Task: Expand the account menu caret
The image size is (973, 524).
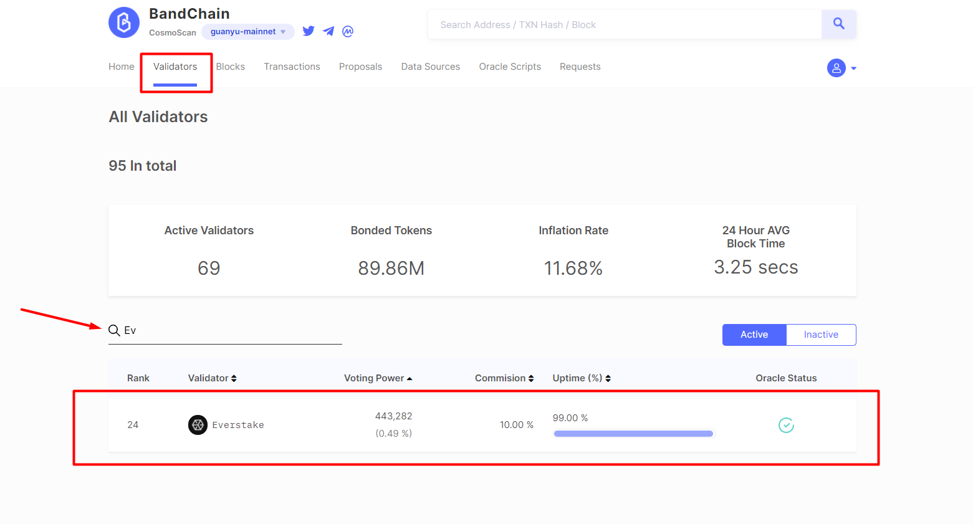Action: [853, 69]
